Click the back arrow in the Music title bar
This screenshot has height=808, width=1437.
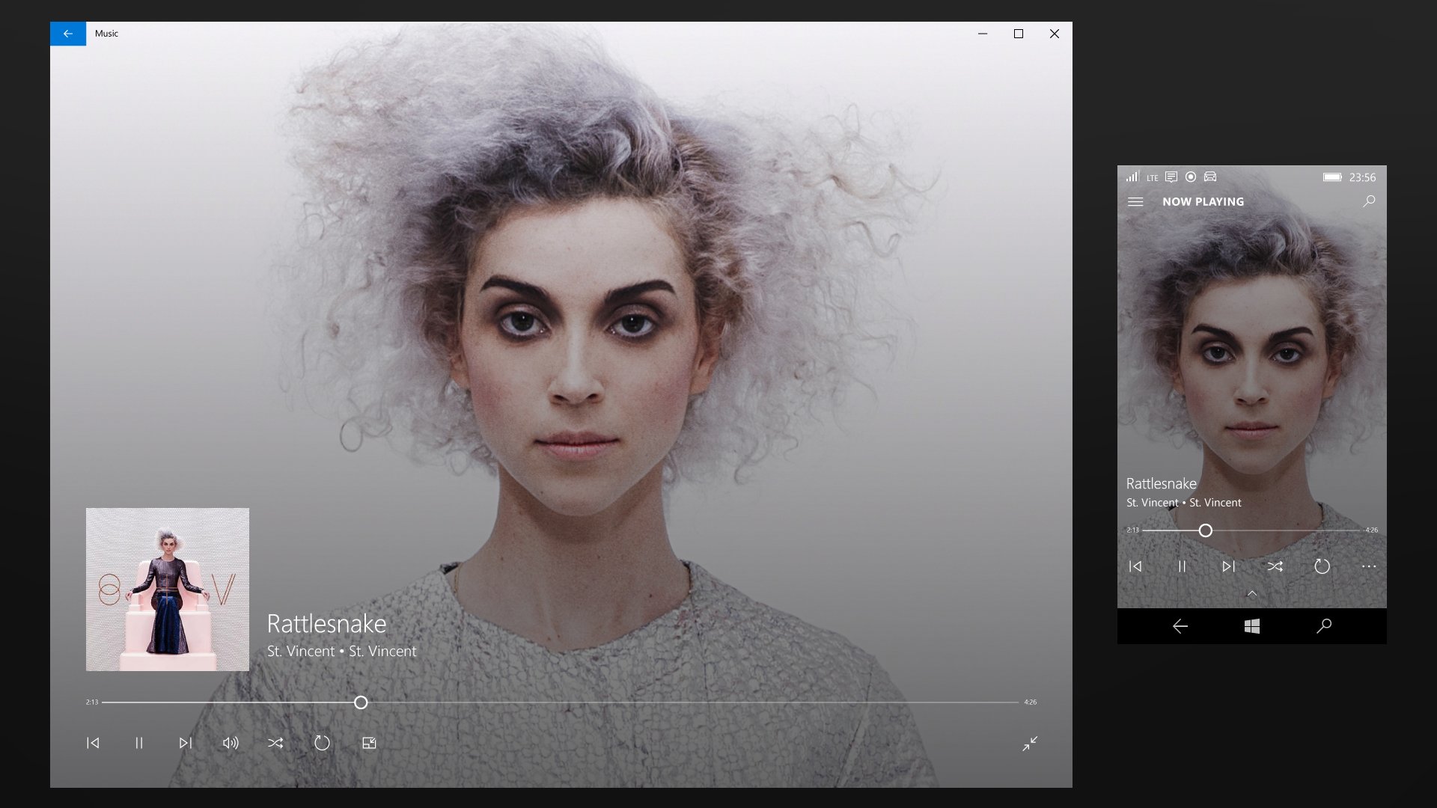click(69, 33)
